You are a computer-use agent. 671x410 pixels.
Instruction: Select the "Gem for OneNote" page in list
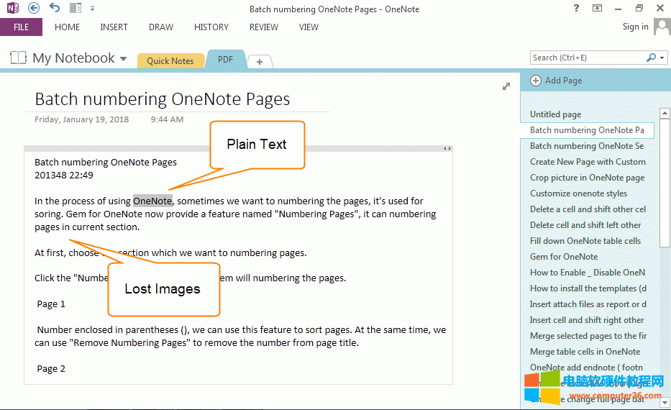tap(564, 257)
